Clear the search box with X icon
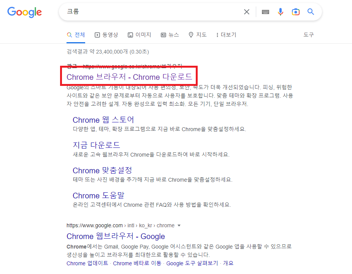The height and width of the screenshot is (274, 352). (247, 12)
